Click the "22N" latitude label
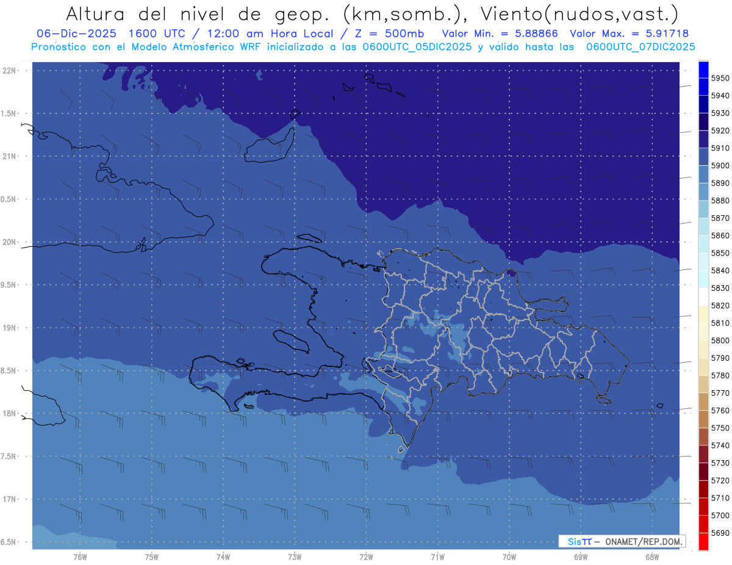 coord(10,71)
